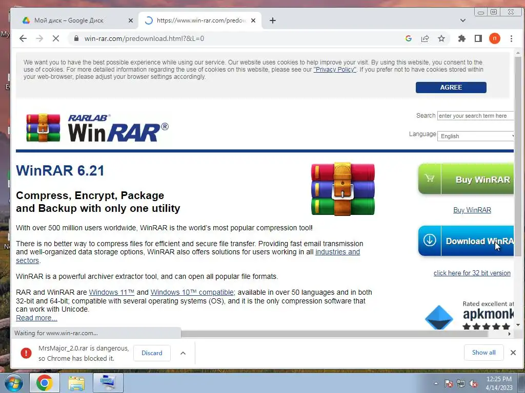Screen dimensions: 525x393
Task: Click the WinRAR RARLAB logo
Action: [97, 127]
